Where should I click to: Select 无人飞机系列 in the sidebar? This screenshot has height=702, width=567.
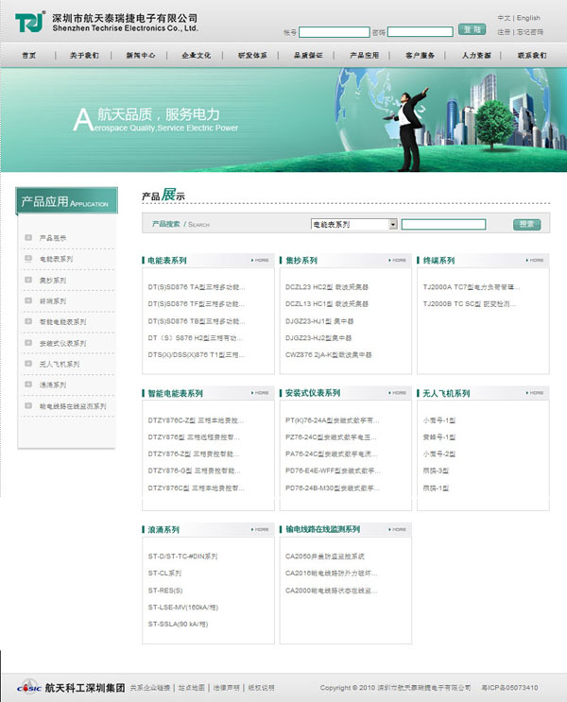60,364
